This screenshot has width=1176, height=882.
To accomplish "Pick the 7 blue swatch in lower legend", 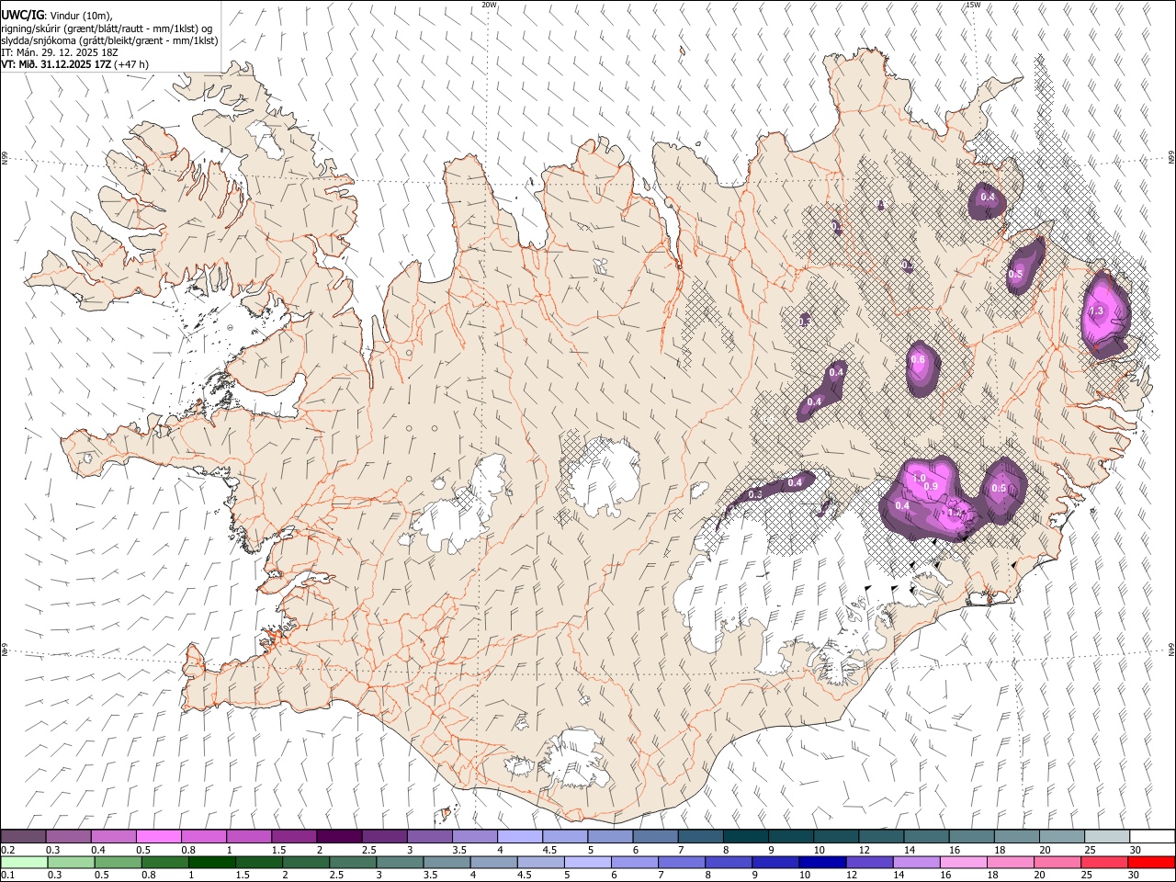I will tap(681, 862).
